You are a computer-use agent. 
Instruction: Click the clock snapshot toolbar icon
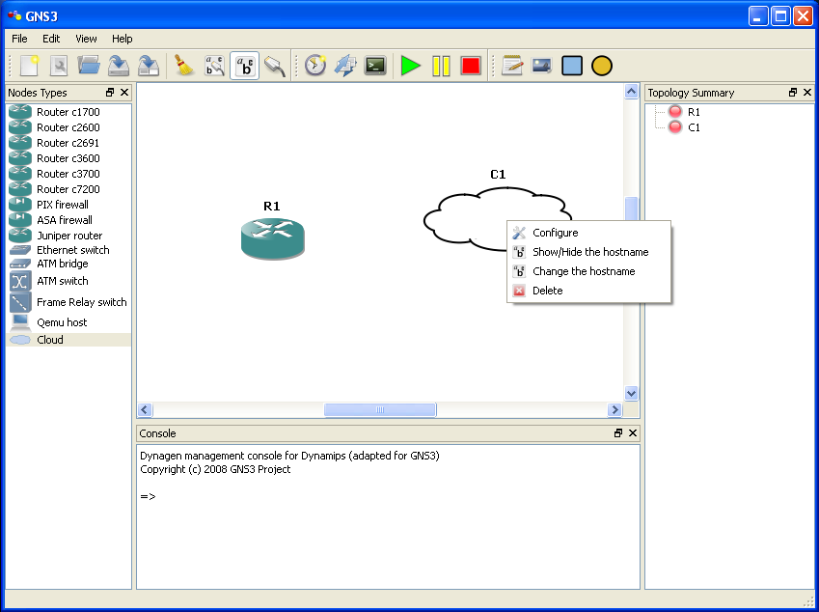point(314,66)
